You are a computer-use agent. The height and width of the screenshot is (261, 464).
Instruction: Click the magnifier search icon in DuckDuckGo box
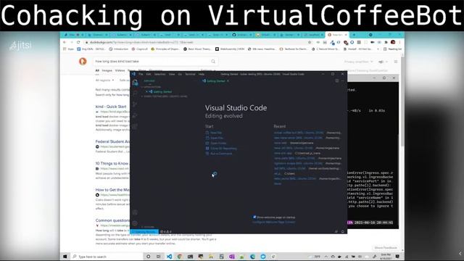213,61
